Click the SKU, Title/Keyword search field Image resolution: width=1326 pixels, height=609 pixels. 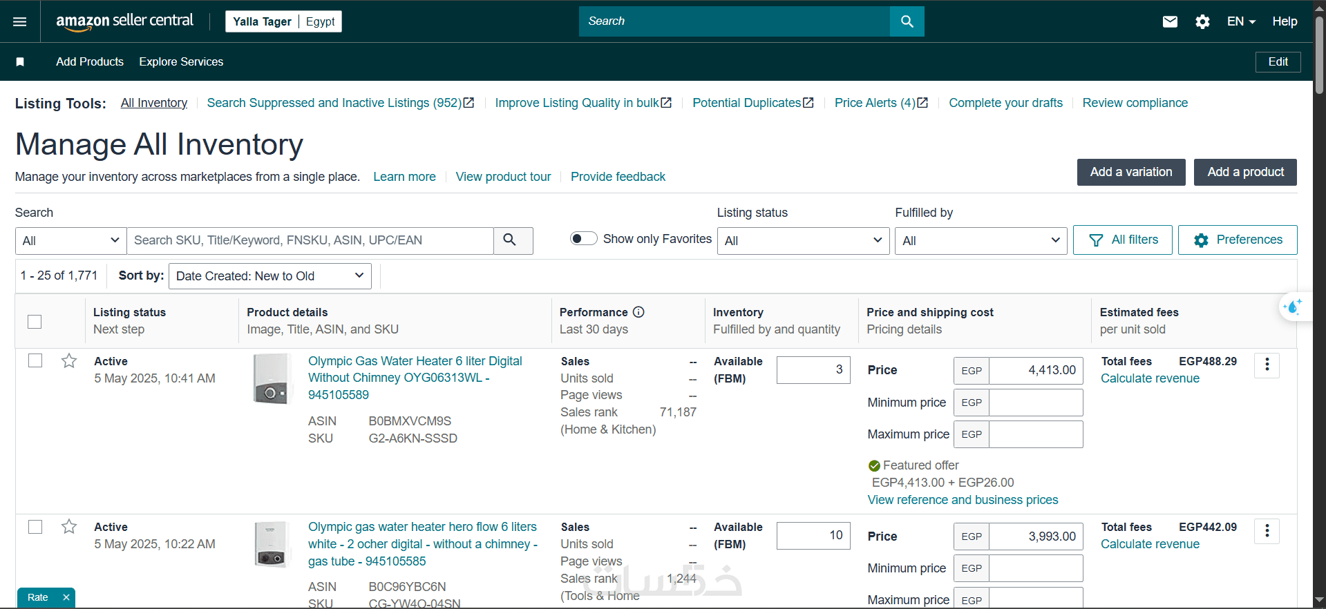[310, 240]
